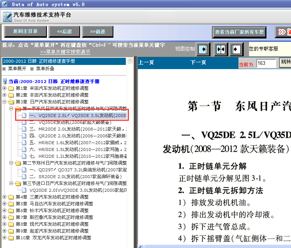Click 返回主目录 button

point(25,31)
